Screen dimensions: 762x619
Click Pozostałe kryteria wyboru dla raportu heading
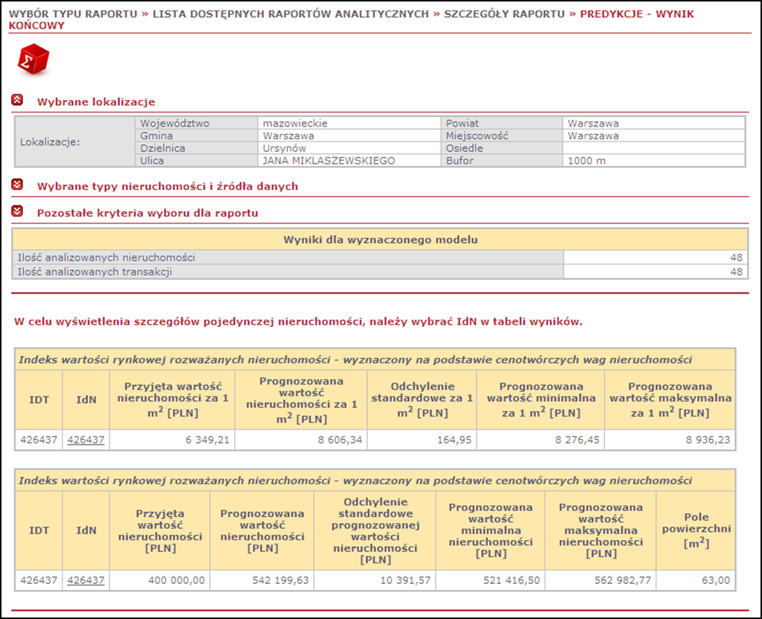pyautogui.click(x=147, y=213)
